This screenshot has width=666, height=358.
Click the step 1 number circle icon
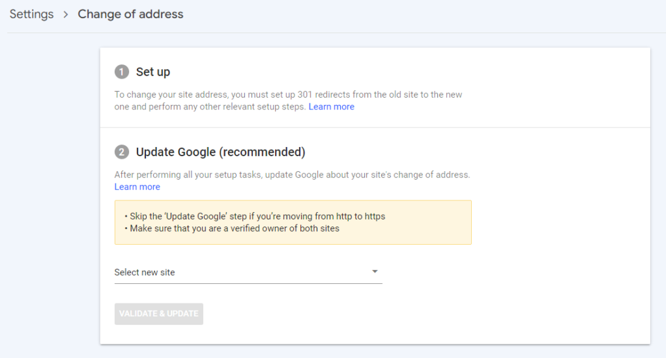tap(121, 72)
